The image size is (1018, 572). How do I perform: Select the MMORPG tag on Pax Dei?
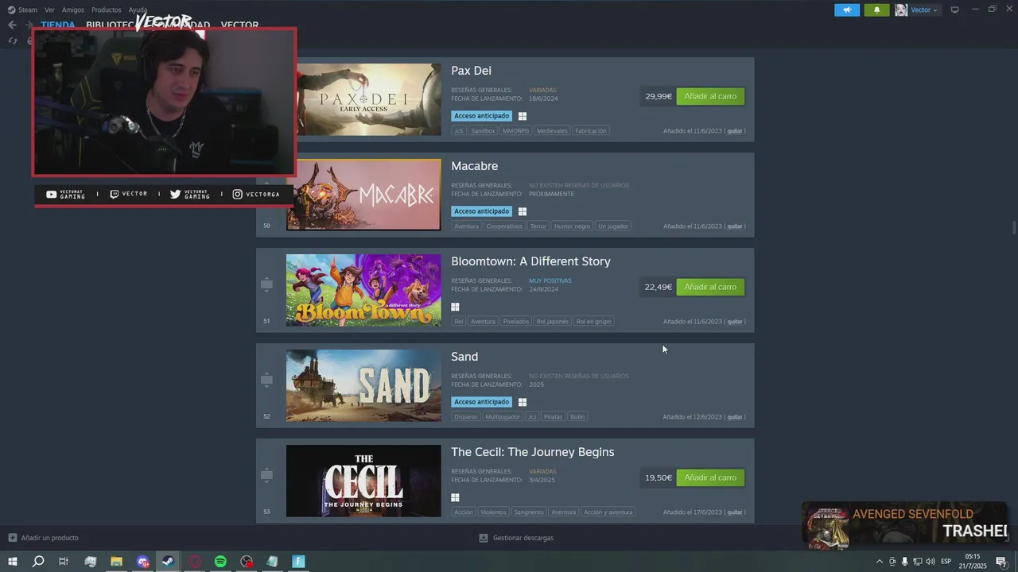[x=516, y=131]
